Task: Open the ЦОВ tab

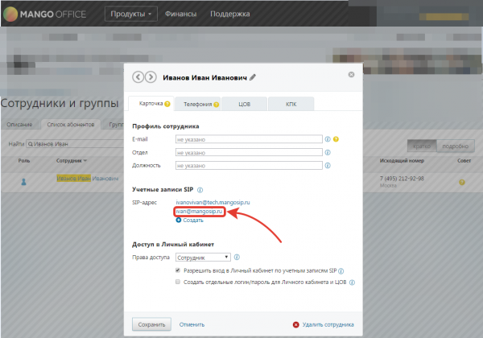Action: tap(244, 104)
